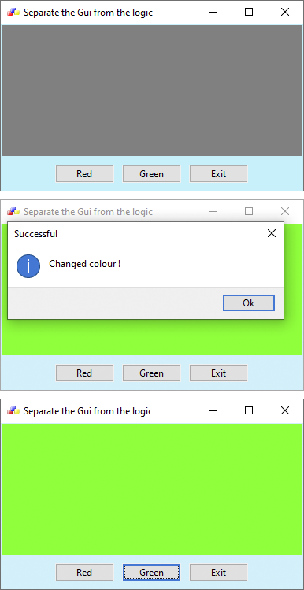This screenshot has height=590, width=304.
Task: Maximize the bottom green-panel window
Action: click(249, 410)
